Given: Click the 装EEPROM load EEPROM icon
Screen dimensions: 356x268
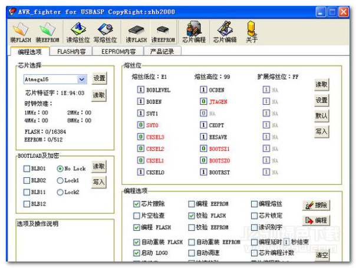Looking at the screenshot, I should pyautogui.click(x=48, y=32).
